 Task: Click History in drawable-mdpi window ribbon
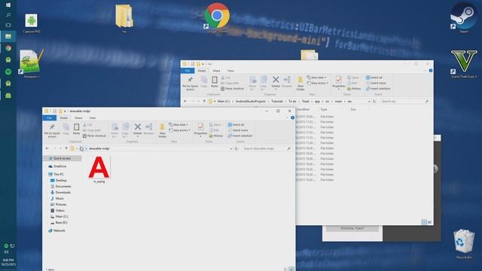pos(216,135)
